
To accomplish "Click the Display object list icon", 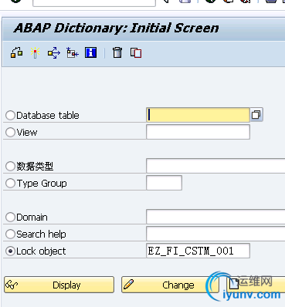I will pos(73,52).
